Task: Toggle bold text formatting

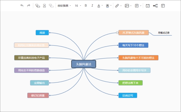Action: tap(85, 6)
